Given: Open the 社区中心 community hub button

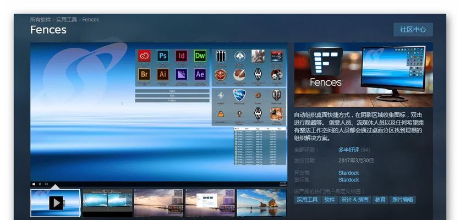Looking at the screenshot, I should click(413, 29).
